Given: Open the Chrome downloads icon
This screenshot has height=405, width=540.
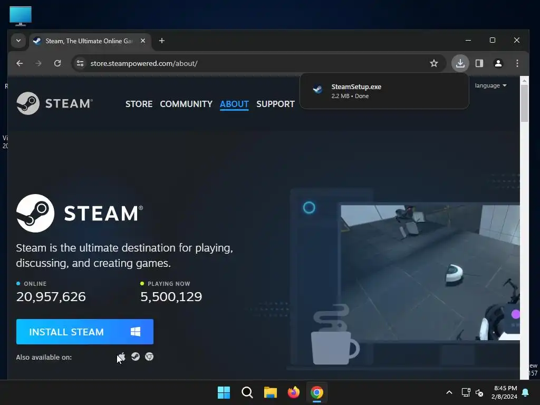Looking at the screenshot, I should click(x=460, y=63).
